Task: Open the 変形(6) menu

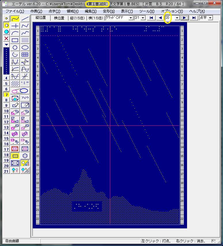Action: coord(109,11)
